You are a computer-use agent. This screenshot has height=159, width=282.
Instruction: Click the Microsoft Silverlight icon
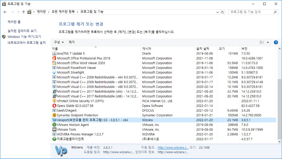pos(54,72)
